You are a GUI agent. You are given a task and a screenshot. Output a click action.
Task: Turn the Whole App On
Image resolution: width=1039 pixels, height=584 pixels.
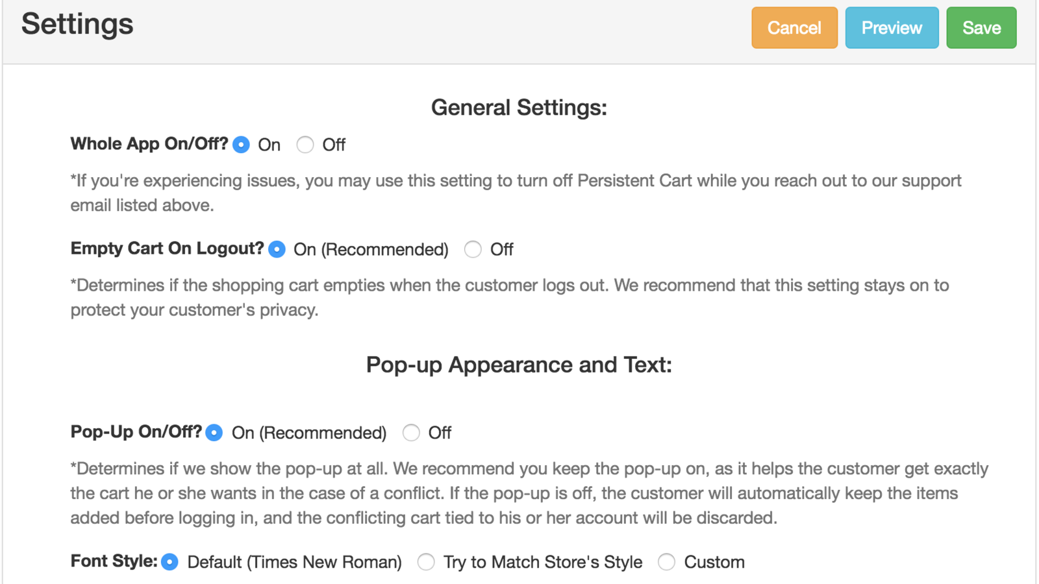click(x=240, y=145)
